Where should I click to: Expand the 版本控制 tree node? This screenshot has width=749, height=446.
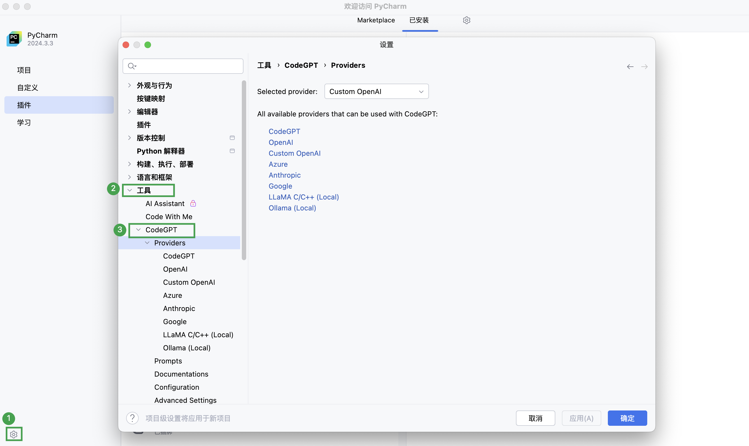point(129,138)
